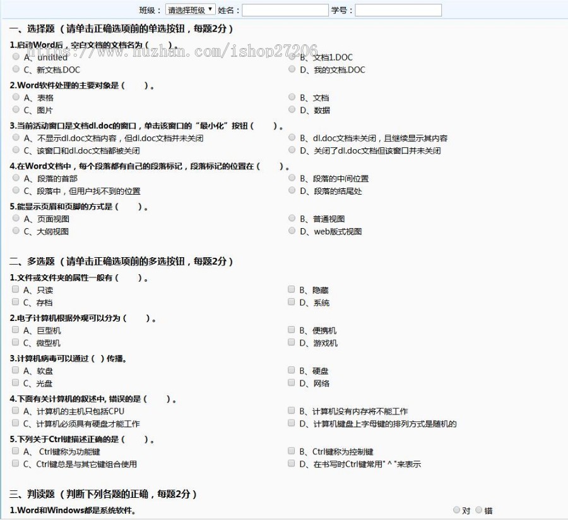The image size is (568, 520).
Task: Click statement 1.Word和Windows都是系统软件
Action: coord(73,511)
